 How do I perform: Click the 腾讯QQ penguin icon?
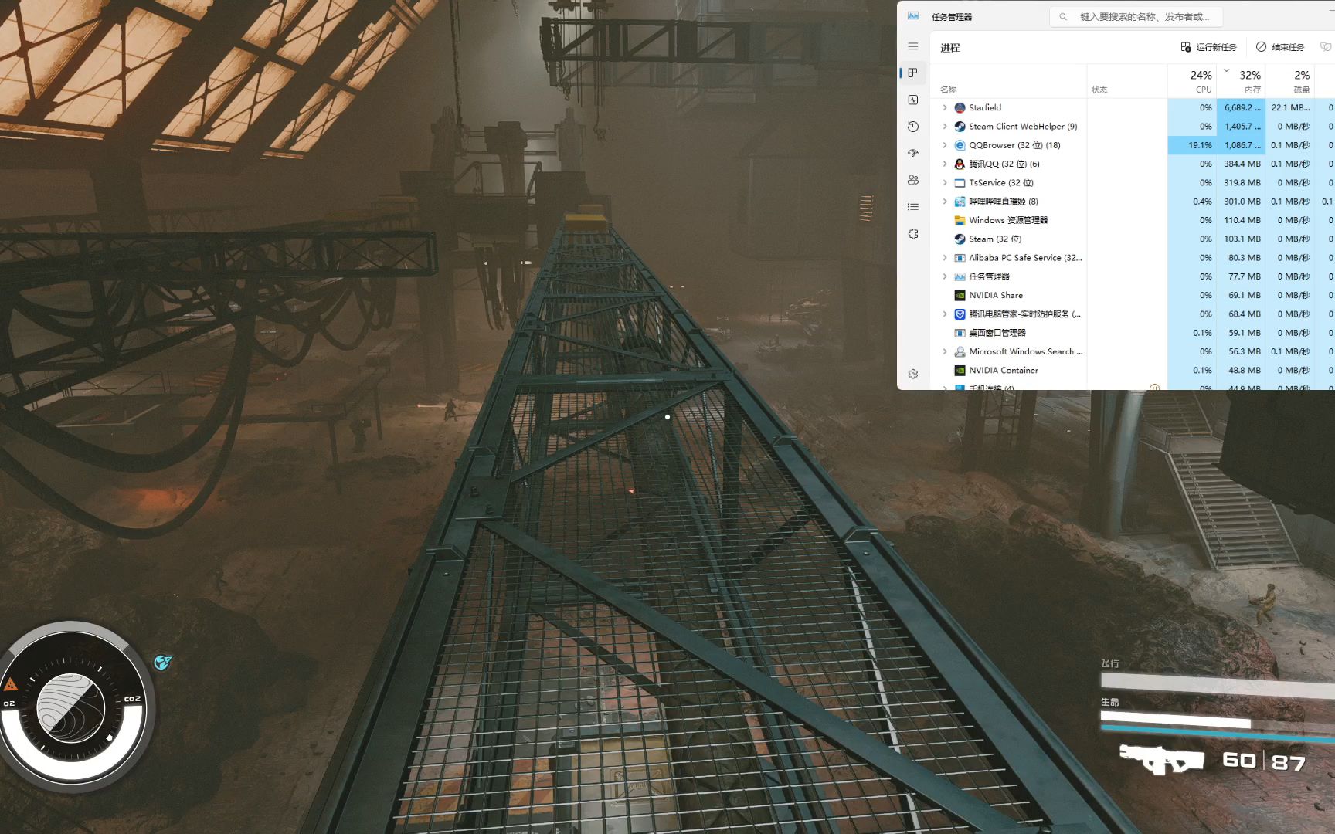(960, 164)
